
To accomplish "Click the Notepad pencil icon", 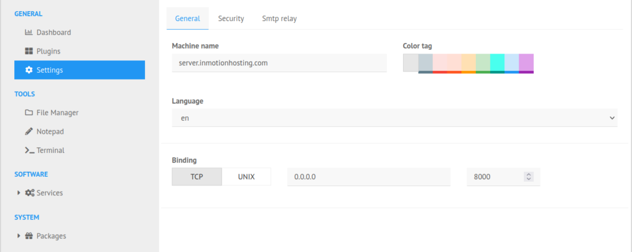I will coord(28,131).
